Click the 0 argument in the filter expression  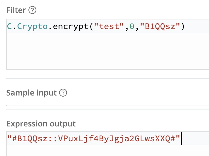pyautogui.click(x=132, y=26)
